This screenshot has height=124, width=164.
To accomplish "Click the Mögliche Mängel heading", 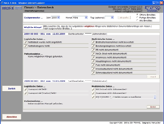I will 33,27.
